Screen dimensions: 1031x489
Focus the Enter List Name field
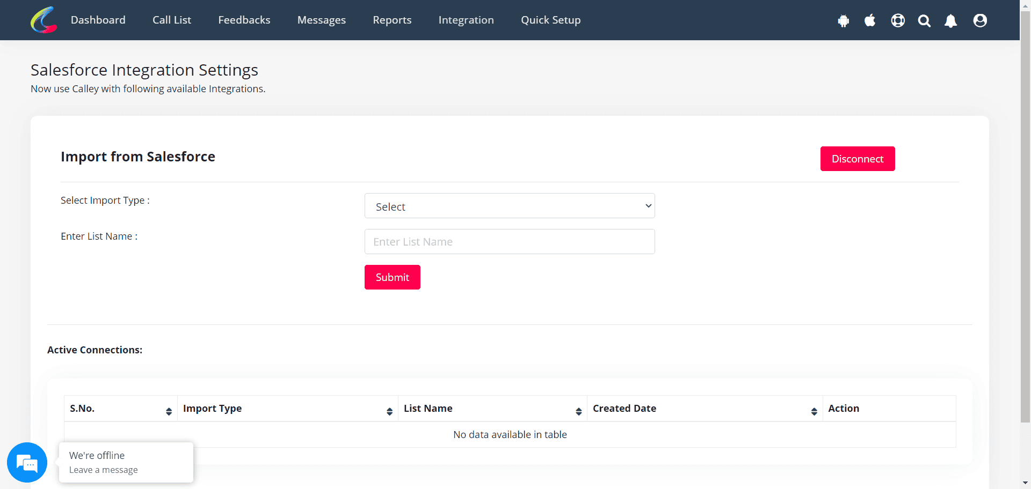coord(510,242)
